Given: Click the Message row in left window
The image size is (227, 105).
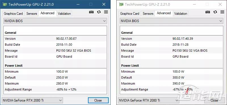Looking at the screenshot, I should (x=55, y=51).
